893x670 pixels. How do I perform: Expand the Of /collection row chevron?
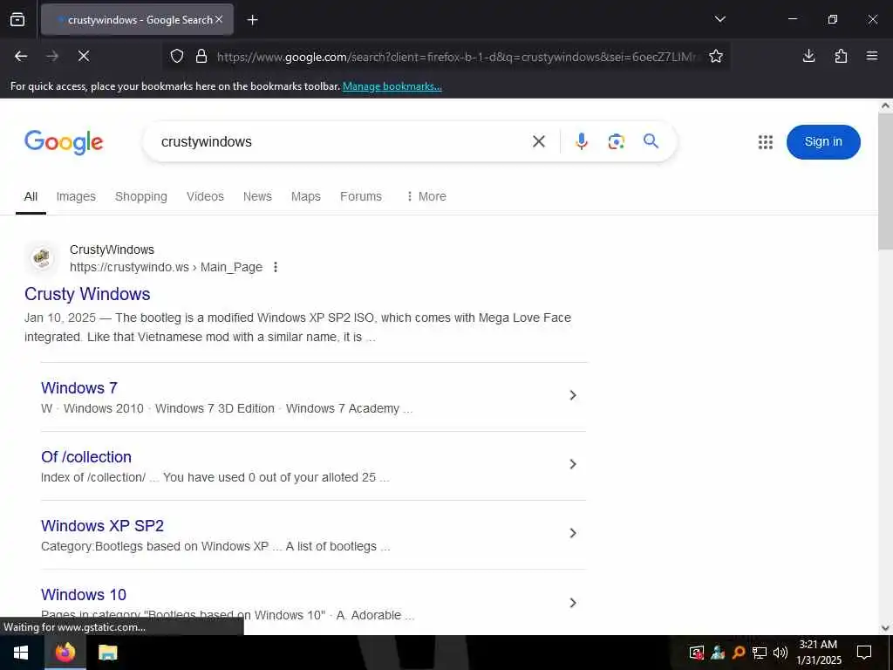(573, 464)
